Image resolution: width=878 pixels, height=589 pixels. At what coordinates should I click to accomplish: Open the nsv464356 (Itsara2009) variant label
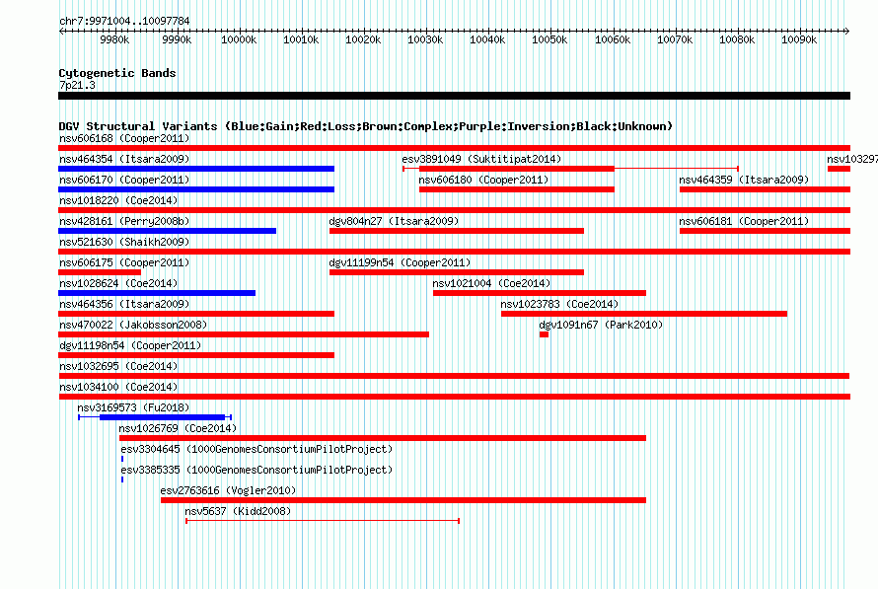[x=124, y=304]
